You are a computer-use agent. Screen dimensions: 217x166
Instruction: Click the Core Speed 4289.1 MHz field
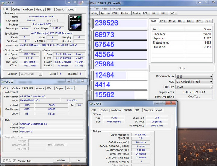pyautogui.click(x=29, y=54)
